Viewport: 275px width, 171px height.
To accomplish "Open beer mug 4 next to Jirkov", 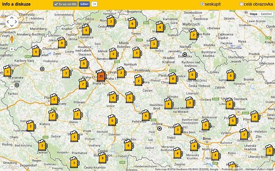I will point(62,43).
